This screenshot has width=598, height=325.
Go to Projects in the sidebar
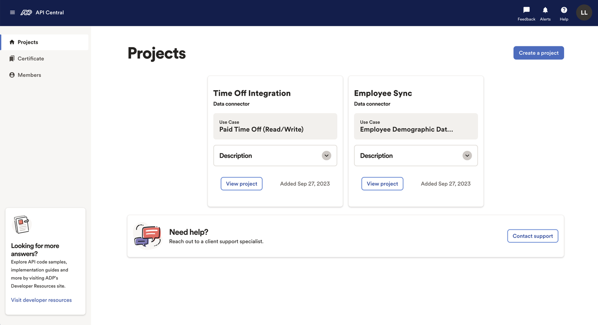point(28,42)
